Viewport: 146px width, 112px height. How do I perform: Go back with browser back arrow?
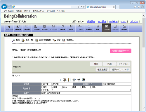pos(4,7)
